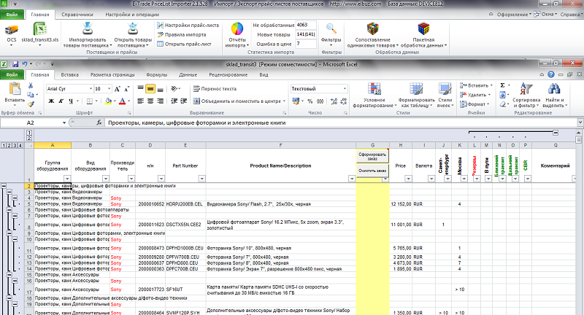
Task: Open Сортировка и фильтр icon
Action: pos(526,89)
